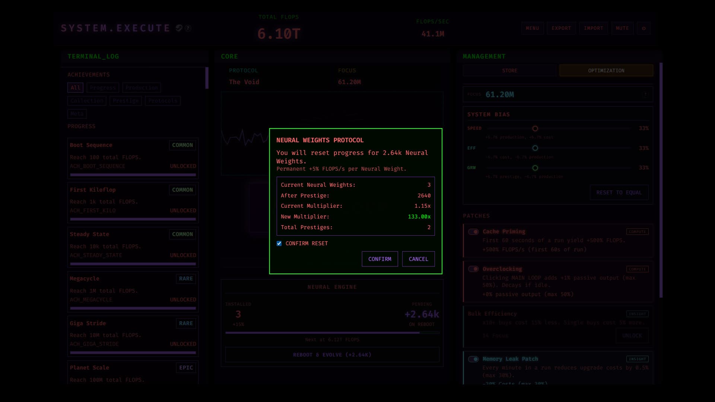Switch to the STORE tab
The height and width of the screenshot is (402, 715).
pos(509,70)
